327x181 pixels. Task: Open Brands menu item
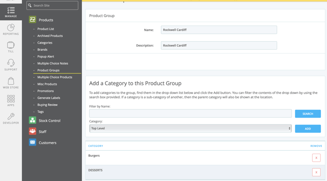click(x=42, y=49)
